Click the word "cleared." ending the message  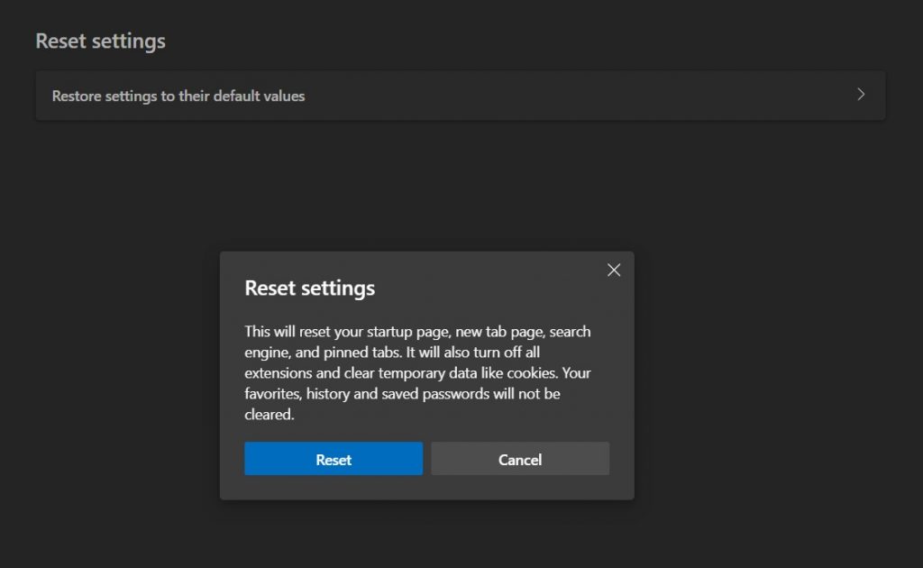click(269, 415)
